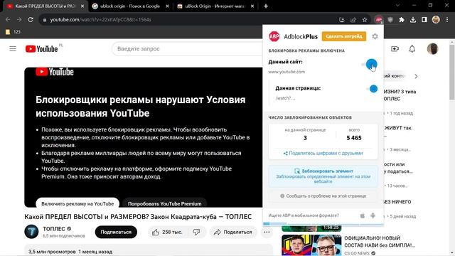Click Включить рекламу на YouTube

pyautogui.click(x=77, y=203)
